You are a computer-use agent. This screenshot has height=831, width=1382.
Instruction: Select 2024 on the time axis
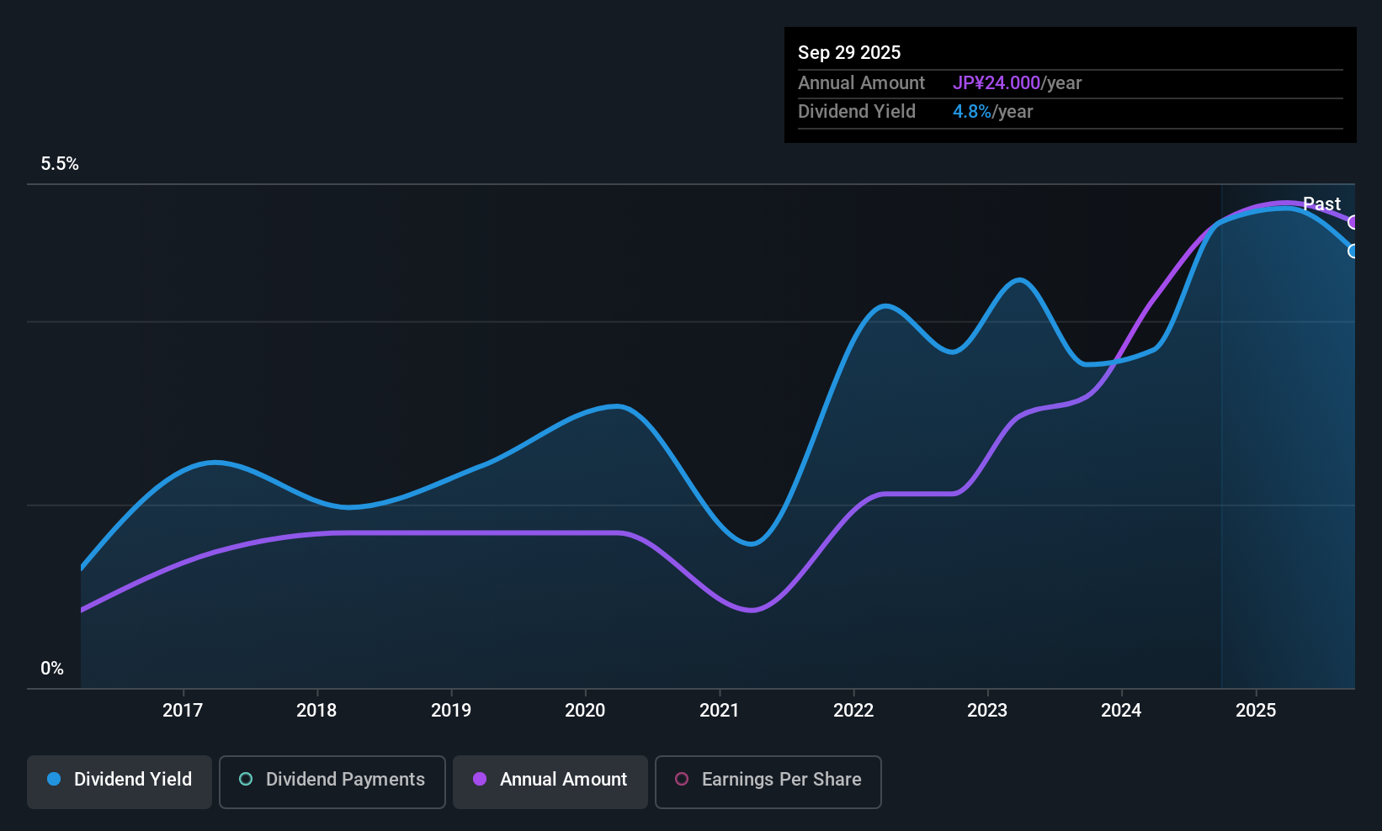(1121, 710)
